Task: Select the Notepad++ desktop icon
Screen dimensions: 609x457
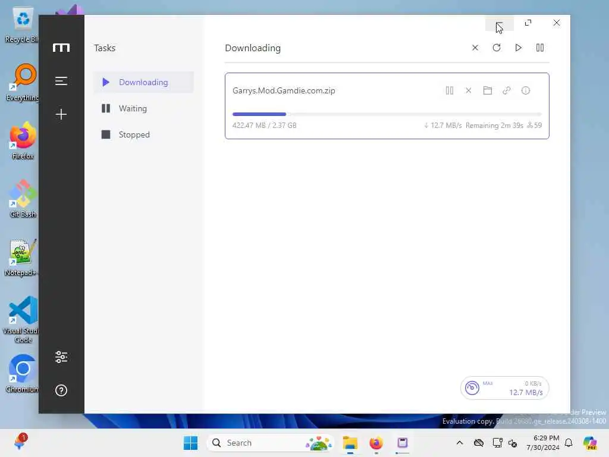Action: [x=21, y=258]
